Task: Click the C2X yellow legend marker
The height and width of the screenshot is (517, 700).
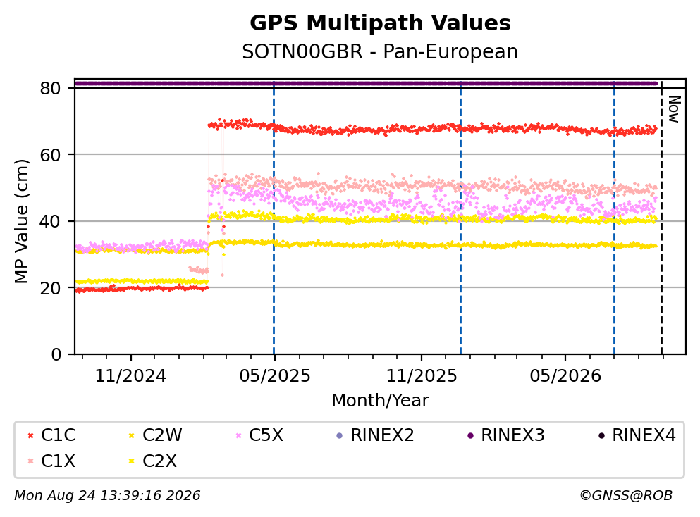Action: pos(132,461)
